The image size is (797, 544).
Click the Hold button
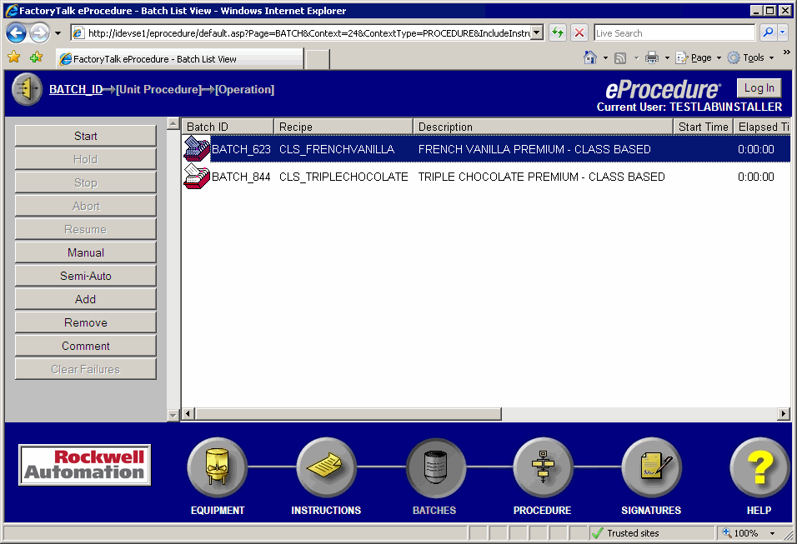click(x=85, y=159)
